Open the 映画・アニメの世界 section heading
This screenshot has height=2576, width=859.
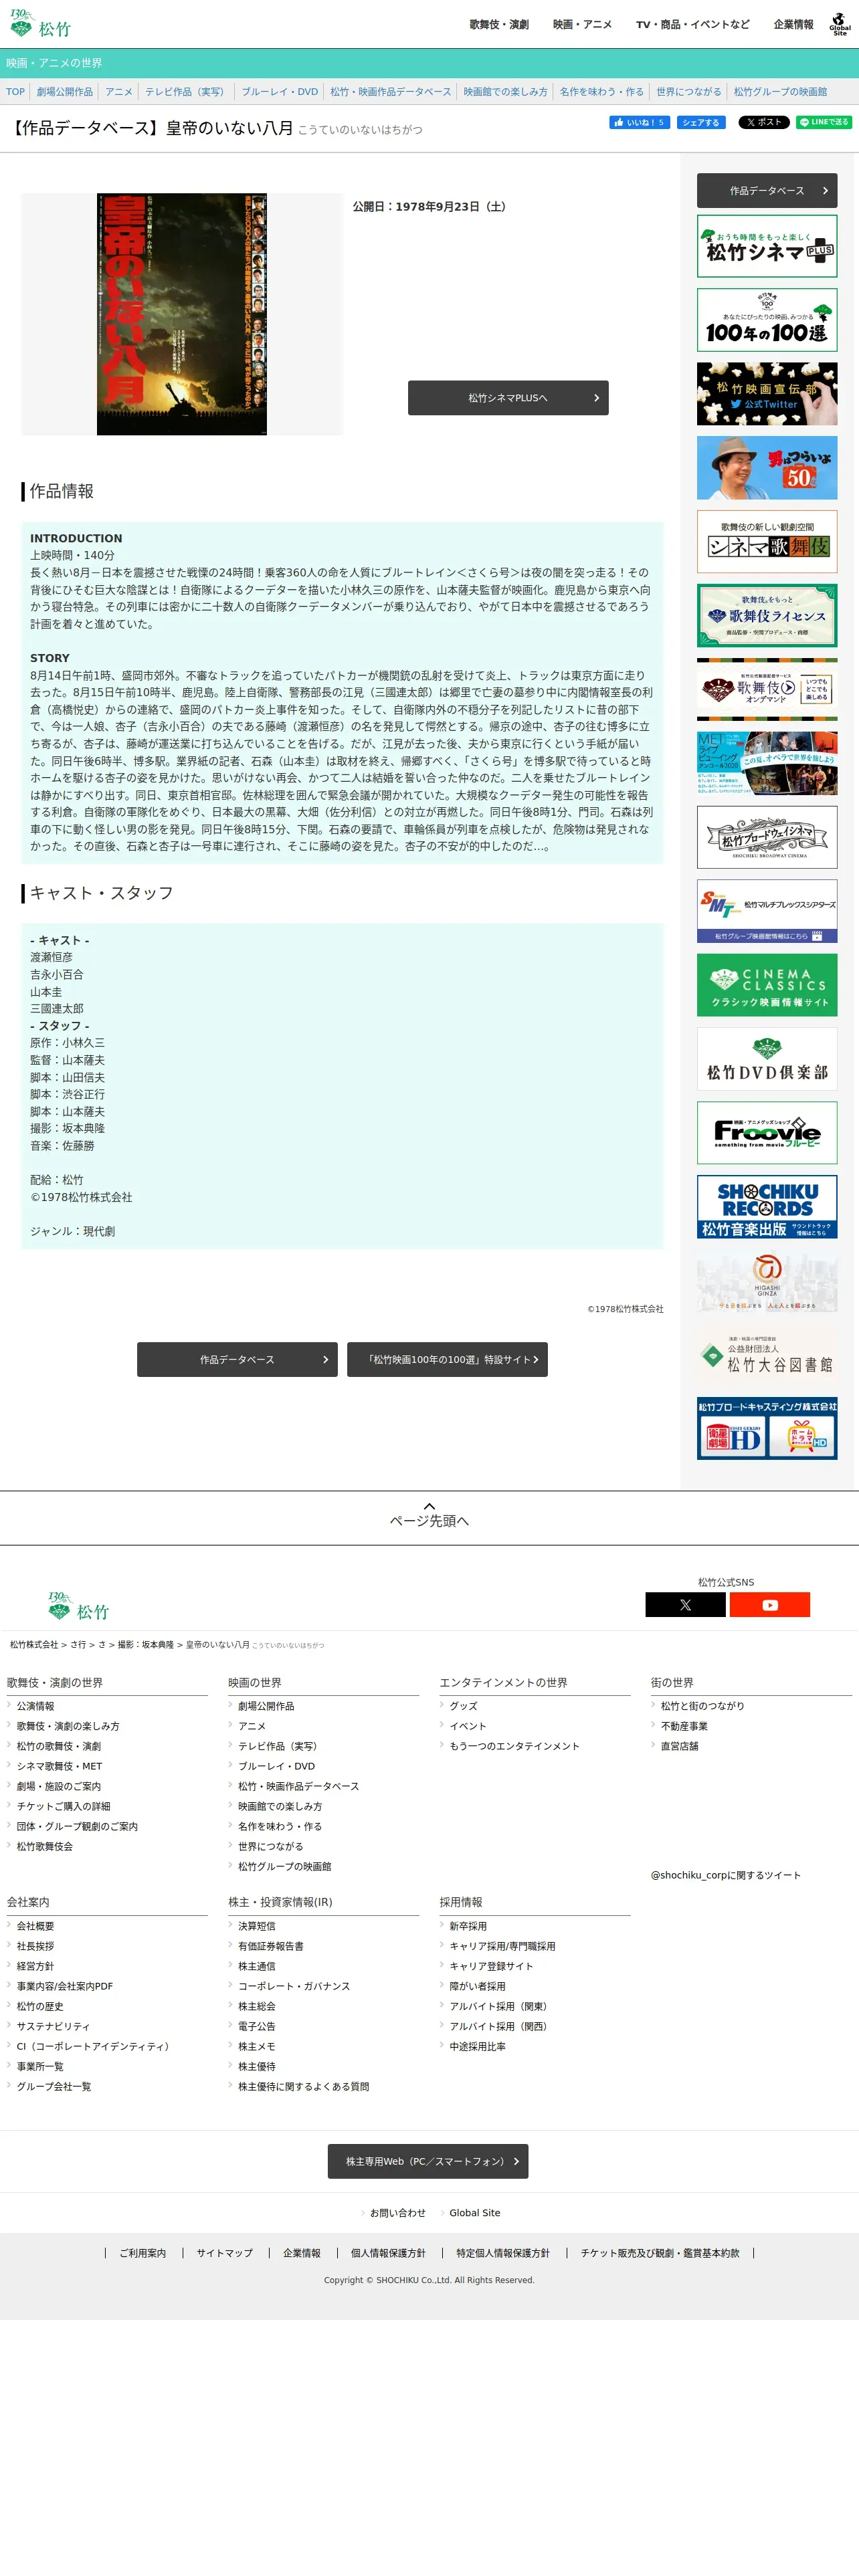click(x=54, y=63)
